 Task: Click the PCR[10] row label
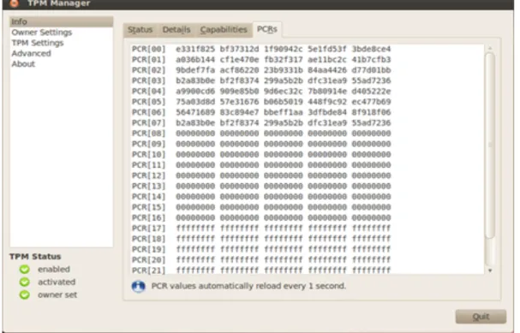coord(148,154)
